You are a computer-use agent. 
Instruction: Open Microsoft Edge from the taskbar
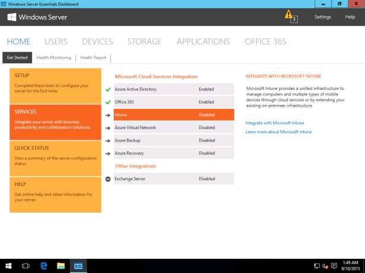(x=43, y=266)
